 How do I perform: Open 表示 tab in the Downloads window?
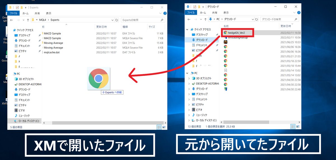pos(226,13)
